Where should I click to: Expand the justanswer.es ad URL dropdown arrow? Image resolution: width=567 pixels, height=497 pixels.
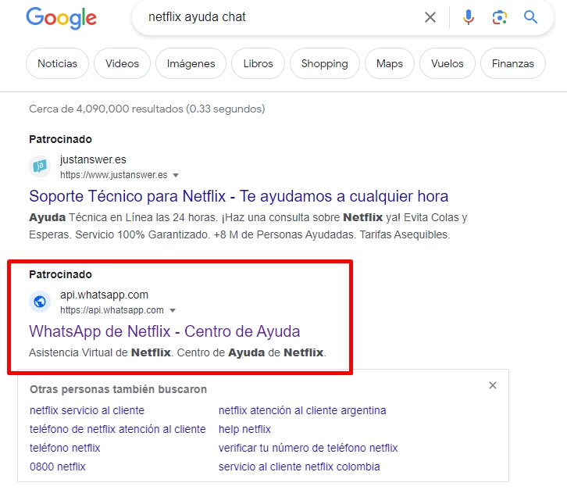pyautogui.click(x=176, y=175)
